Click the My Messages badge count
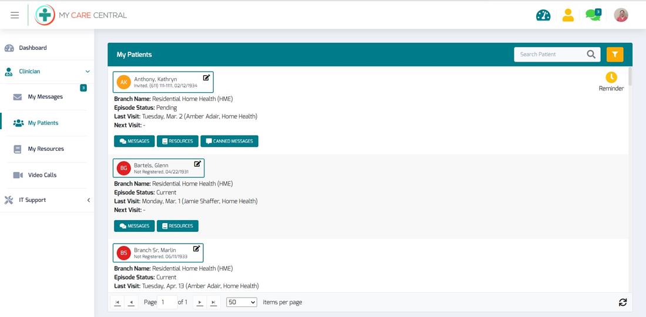 click(x=83, y=87)
